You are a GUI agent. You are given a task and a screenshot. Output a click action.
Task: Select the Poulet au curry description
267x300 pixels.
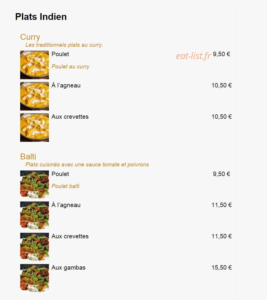[x=71, y=67]
